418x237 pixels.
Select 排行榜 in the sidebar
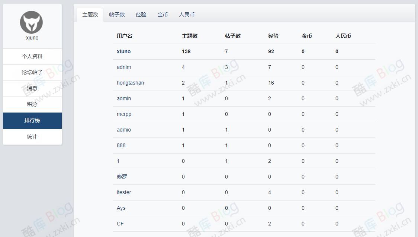(32, 120)
